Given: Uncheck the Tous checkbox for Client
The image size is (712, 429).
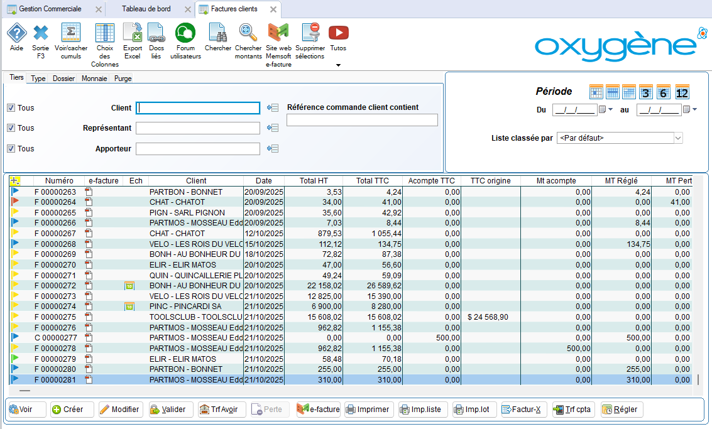Looking at the screenshot, I should coord(11,108).
